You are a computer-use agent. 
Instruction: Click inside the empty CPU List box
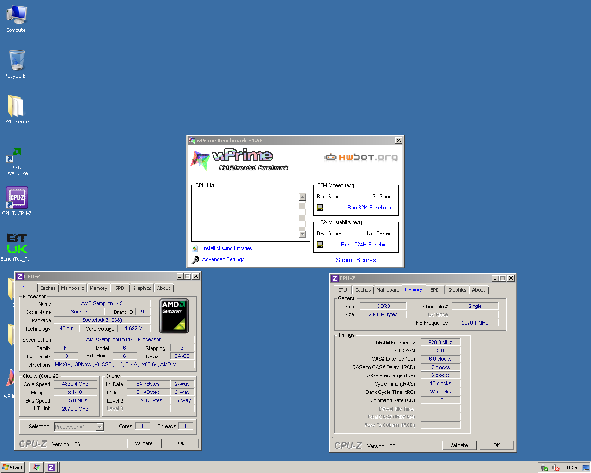(246, 215)
